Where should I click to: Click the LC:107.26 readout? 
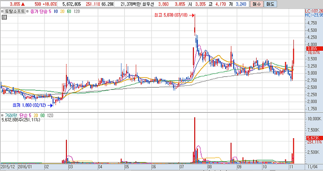[314, 11]
